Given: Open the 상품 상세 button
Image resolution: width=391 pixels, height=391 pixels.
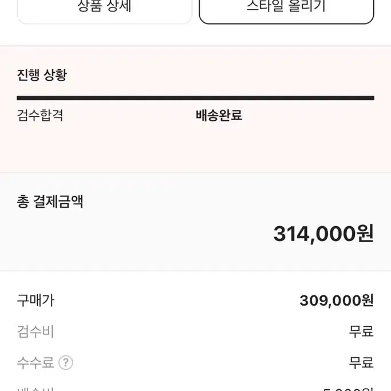Looking at the screenshot, I should pyautogui.click(x=105, y=10).
